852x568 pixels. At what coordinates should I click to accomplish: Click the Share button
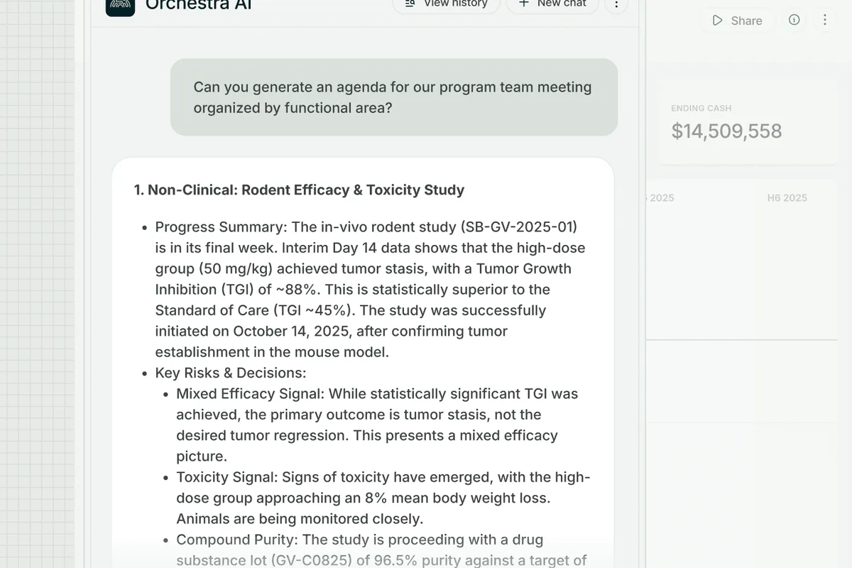click(738, 21)
